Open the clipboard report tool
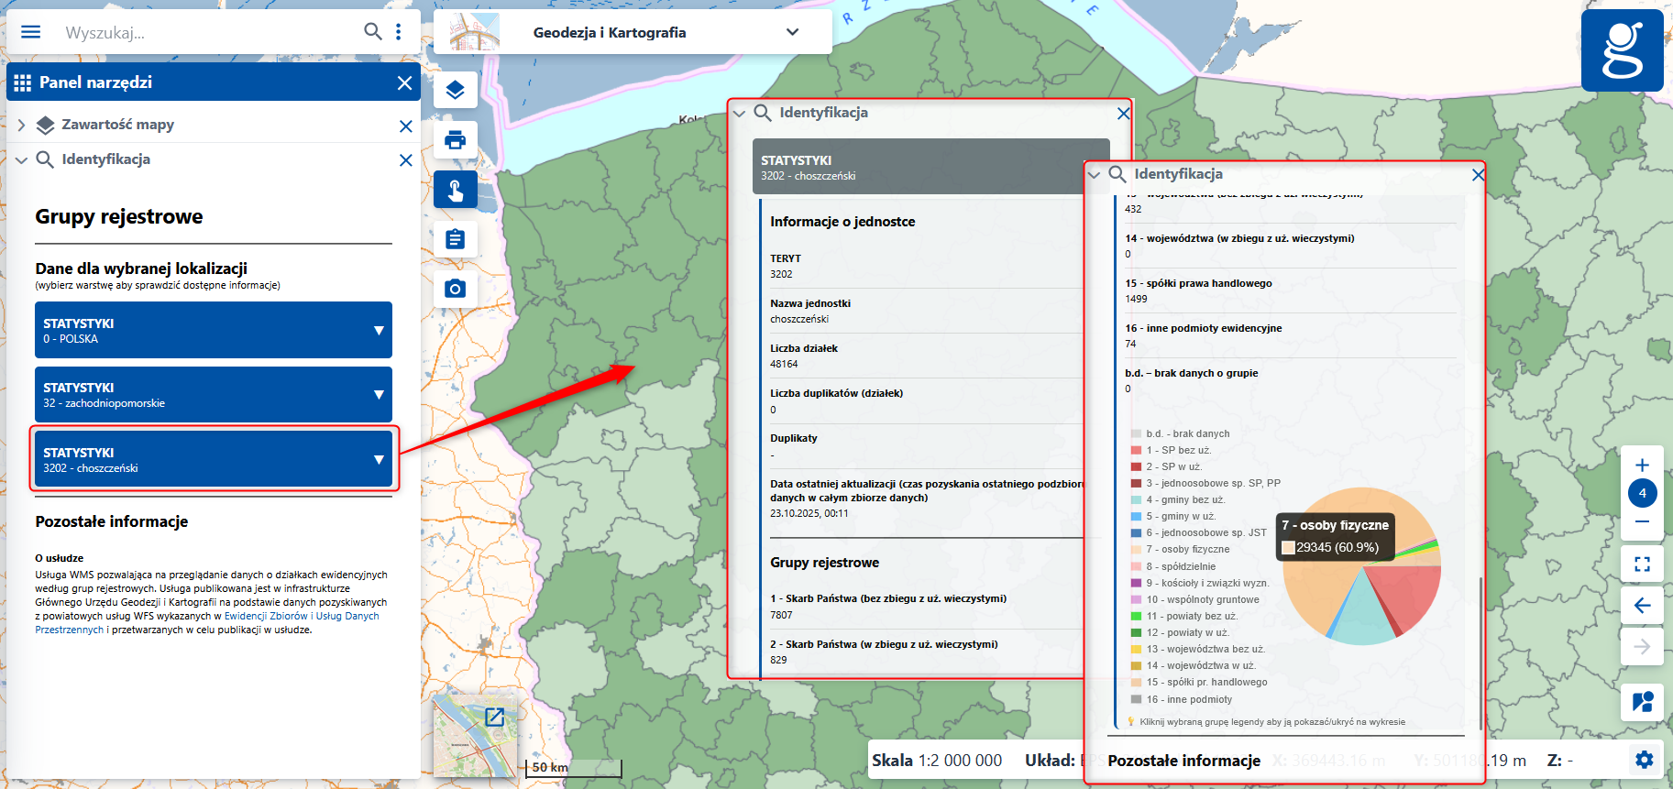The image size is (1673, 789). click(456, 239)
